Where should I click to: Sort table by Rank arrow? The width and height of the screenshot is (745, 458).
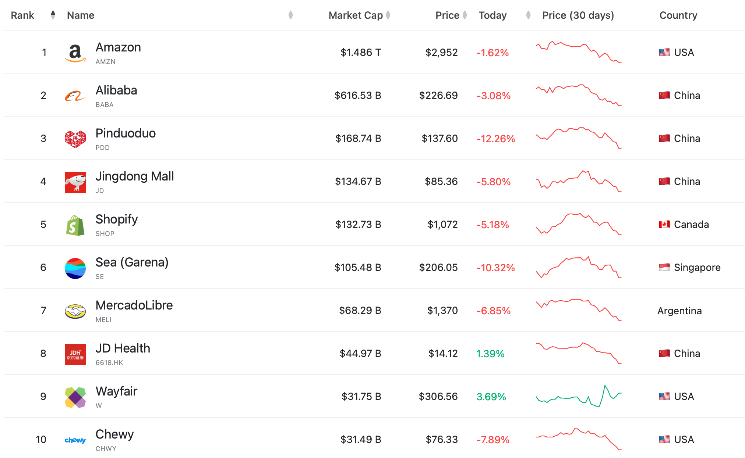(x=53, y=15)
